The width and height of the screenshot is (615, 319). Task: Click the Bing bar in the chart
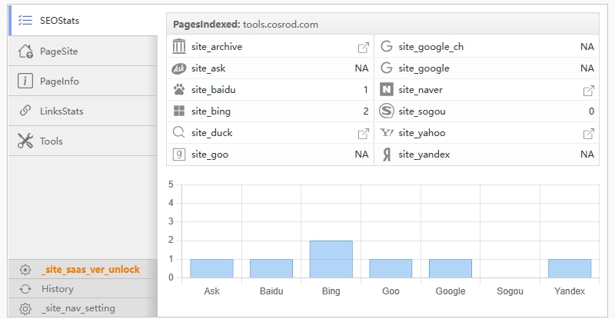331,259
